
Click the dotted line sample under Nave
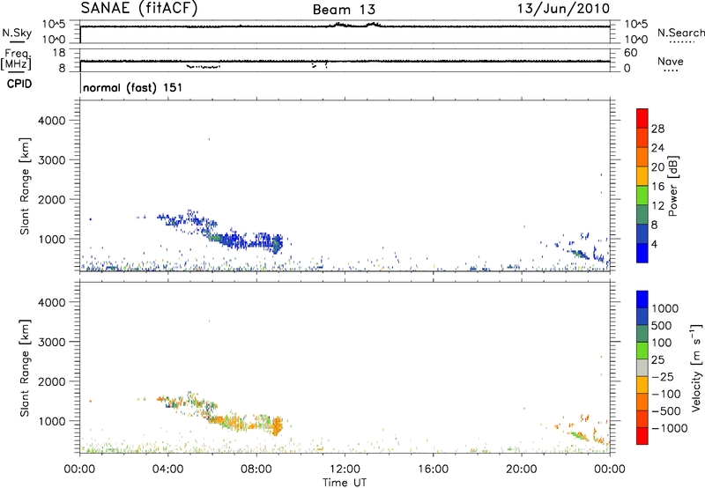coord(671,70)
